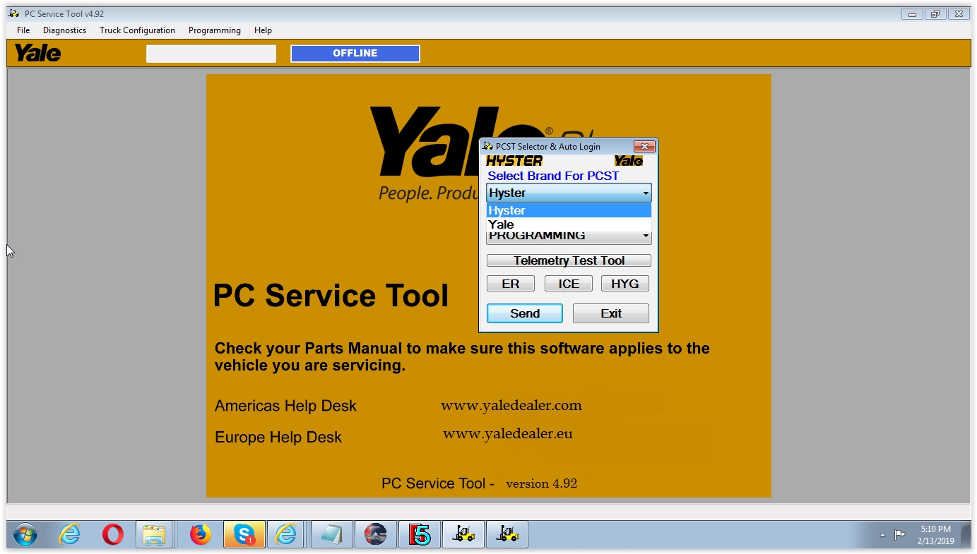This screenshot has width=977, height=554.
Task: Open the Help menu
Action: coord(263,30)
